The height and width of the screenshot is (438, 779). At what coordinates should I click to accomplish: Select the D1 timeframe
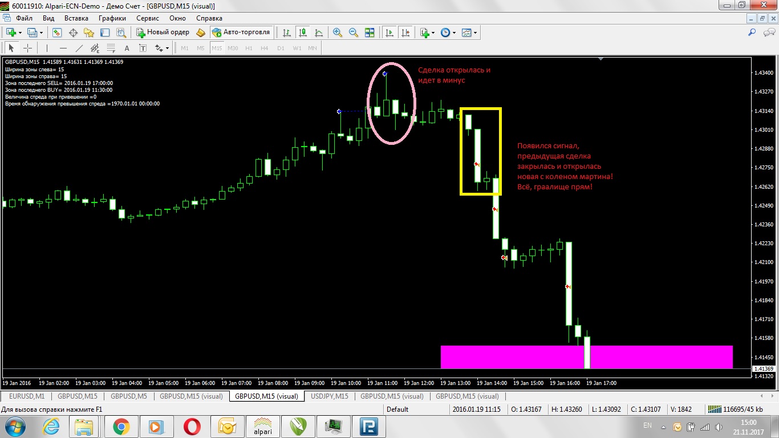pyautogui.click(x=281, y=48)
